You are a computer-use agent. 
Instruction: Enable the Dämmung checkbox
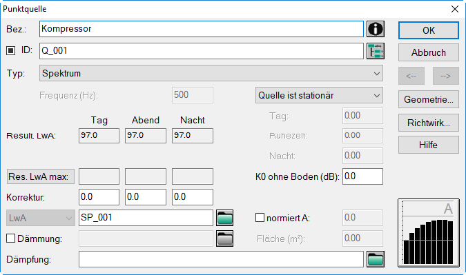point(10,238)
